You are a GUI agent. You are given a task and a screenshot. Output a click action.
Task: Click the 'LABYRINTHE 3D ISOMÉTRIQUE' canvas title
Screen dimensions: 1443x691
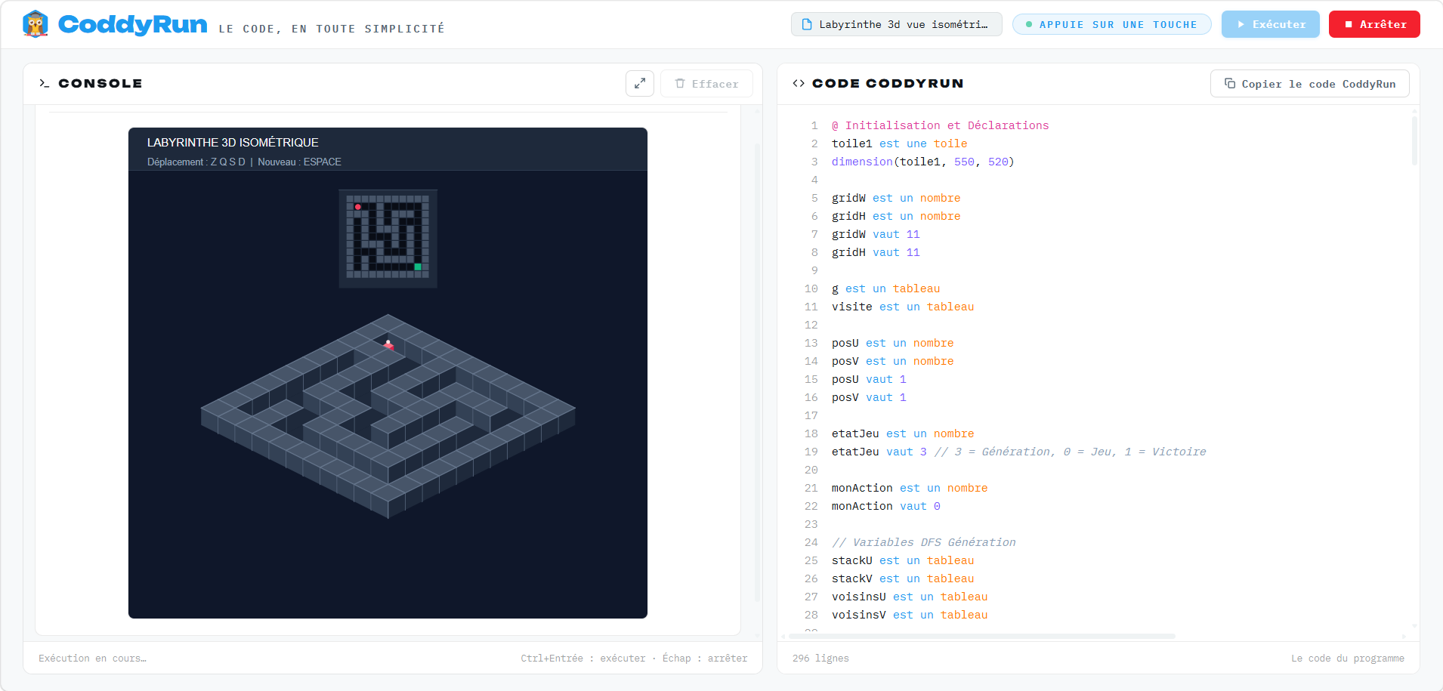(x=233, y=143)
